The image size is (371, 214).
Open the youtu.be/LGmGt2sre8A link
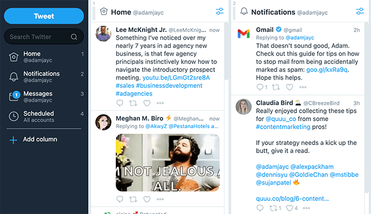point(176,77)
